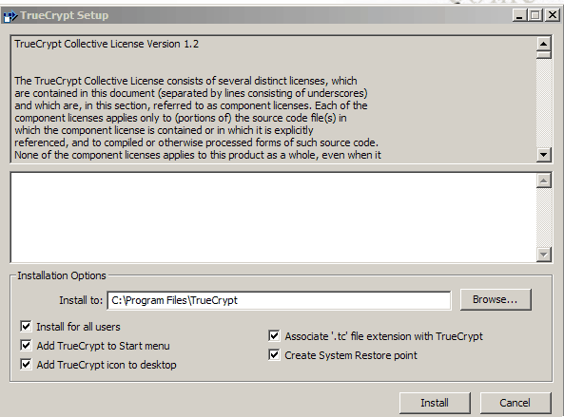This screenshot has width=564, height=417.
Task: Click inside the empty lower text pane
Action: (x=273, y=218)
